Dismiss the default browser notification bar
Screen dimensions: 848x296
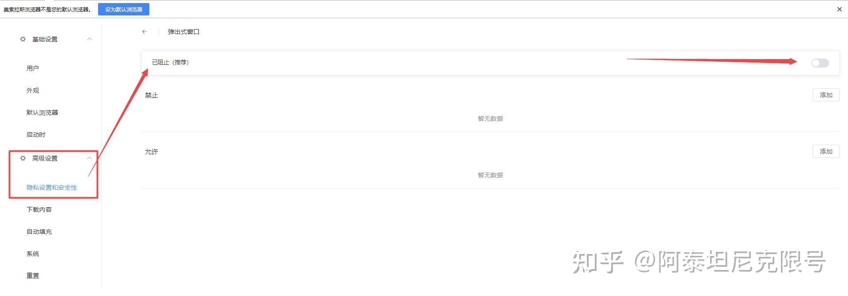click(839, 9)
